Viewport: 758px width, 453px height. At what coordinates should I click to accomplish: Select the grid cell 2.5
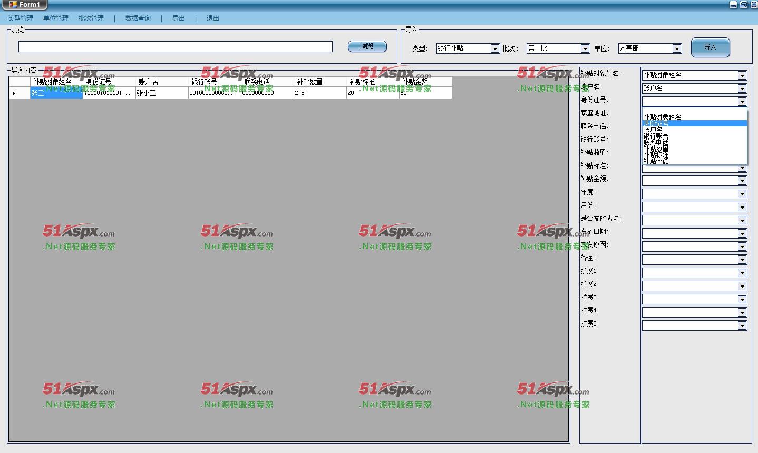pyautogui.click(x=320, y=93)
